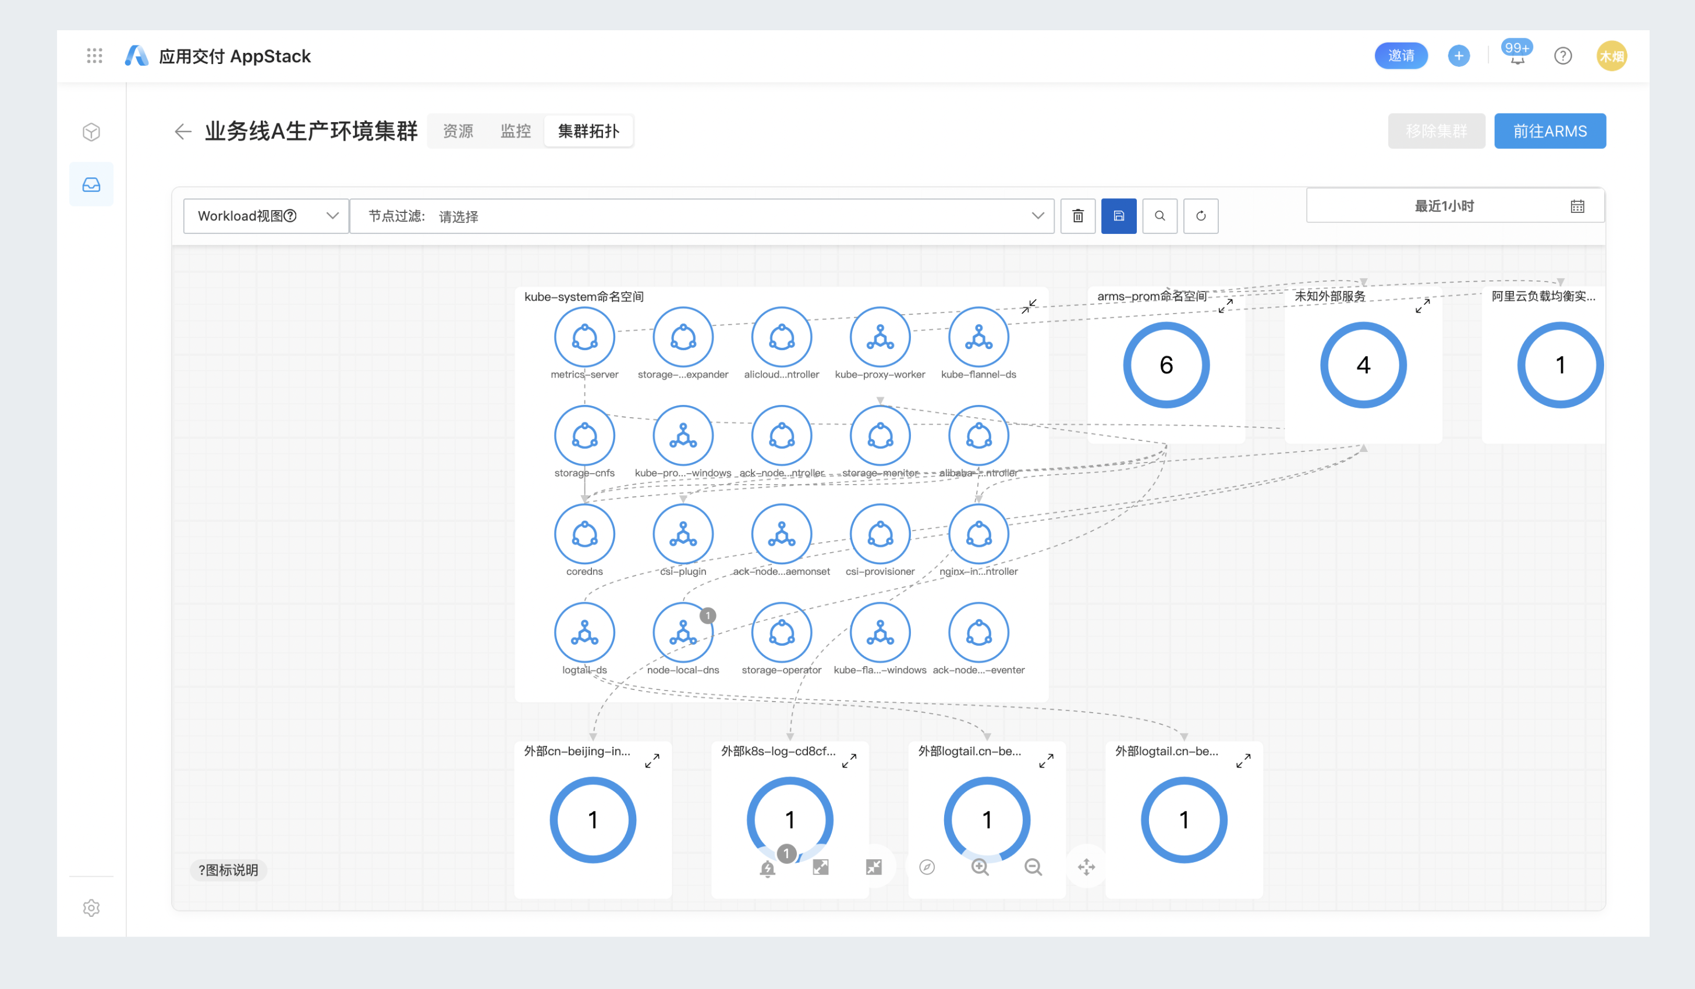This screenshot has height=989, width=1695.
Task: Select the storage-operator workload node
Action: pyautogui.click(x=782, y=632)
